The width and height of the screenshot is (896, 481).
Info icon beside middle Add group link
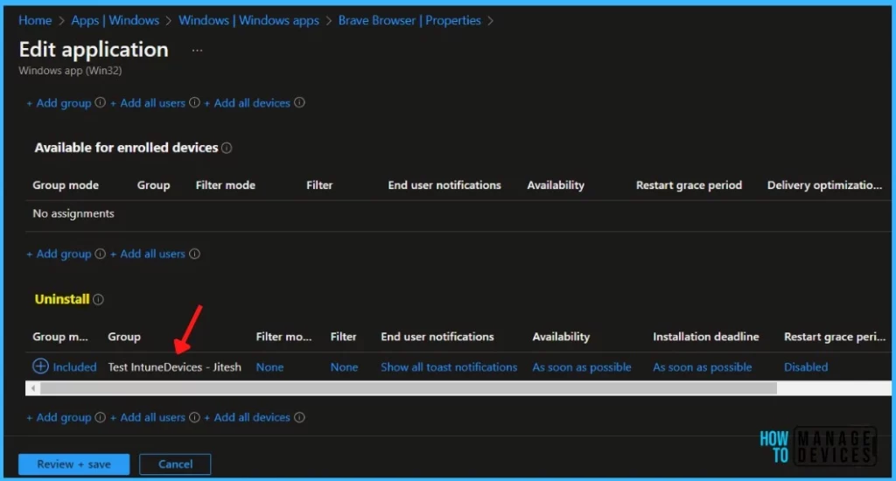100,254
